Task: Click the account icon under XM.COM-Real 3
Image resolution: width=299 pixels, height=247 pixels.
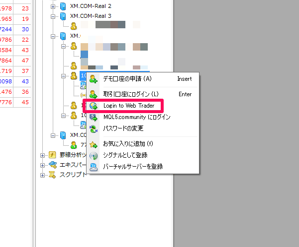Action: 74,26
